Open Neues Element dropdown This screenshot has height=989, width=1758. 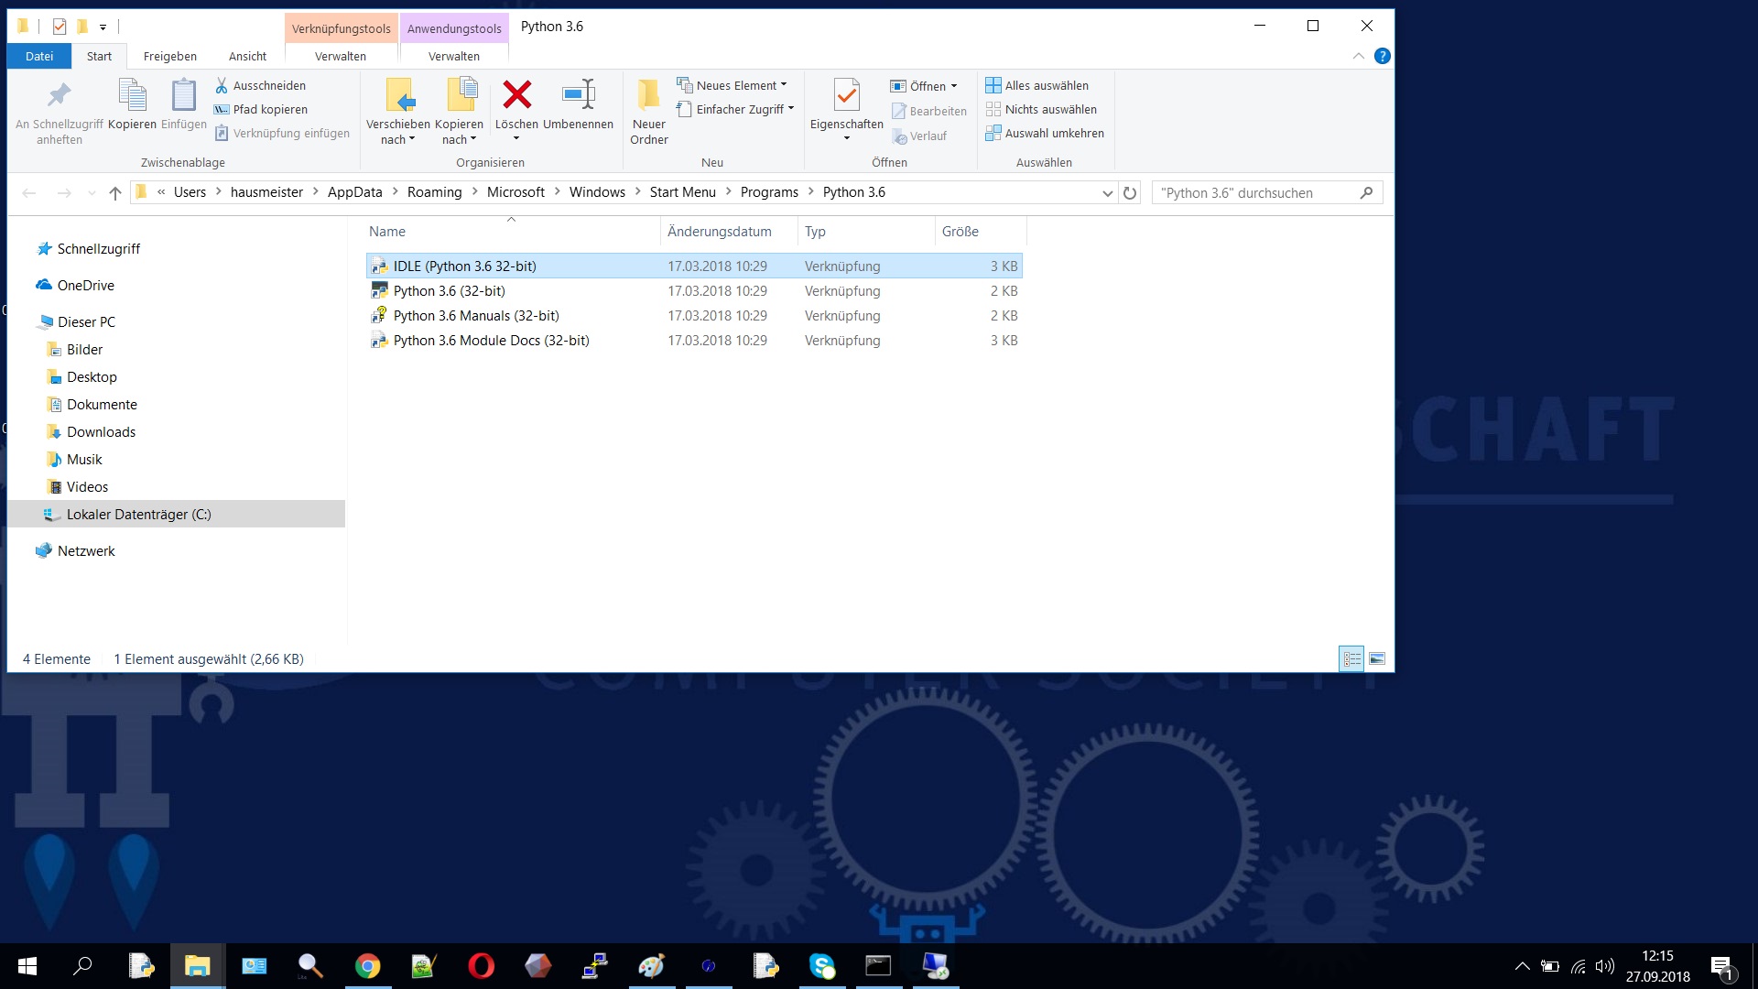[732, 85]
